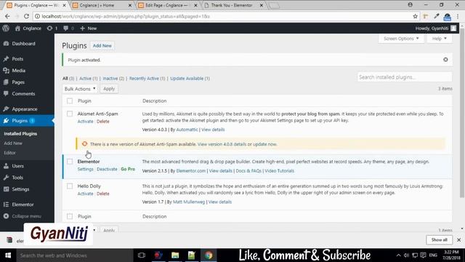This screenshot has width=465, height=262.
Task: Open the Cnglance site home icon
Action: tap(17, 28)
